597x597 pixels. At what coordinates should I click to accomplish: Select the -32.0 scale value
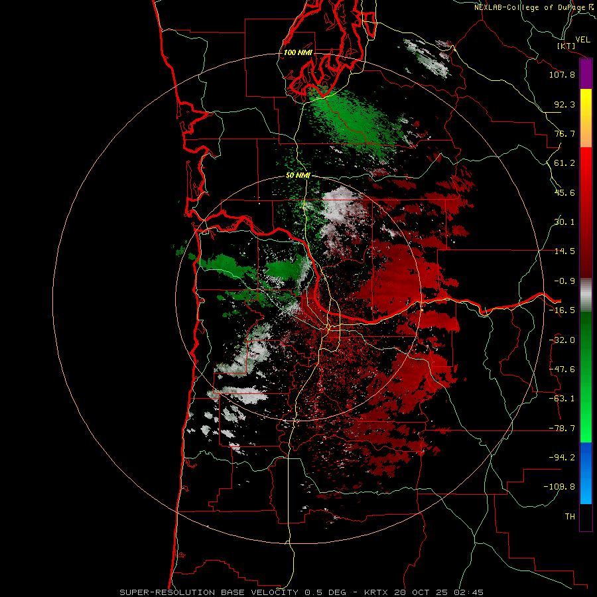(x=562, y=340)
